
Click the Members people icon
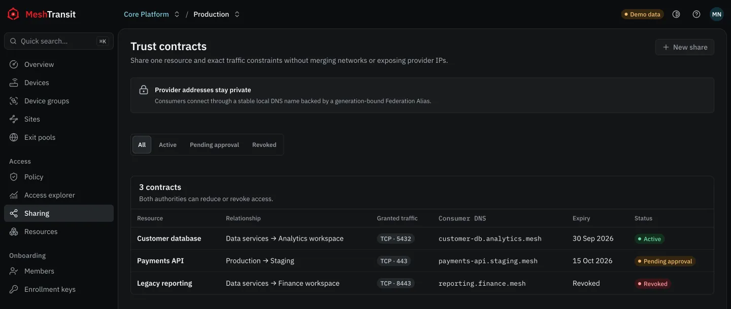(14, 271)
